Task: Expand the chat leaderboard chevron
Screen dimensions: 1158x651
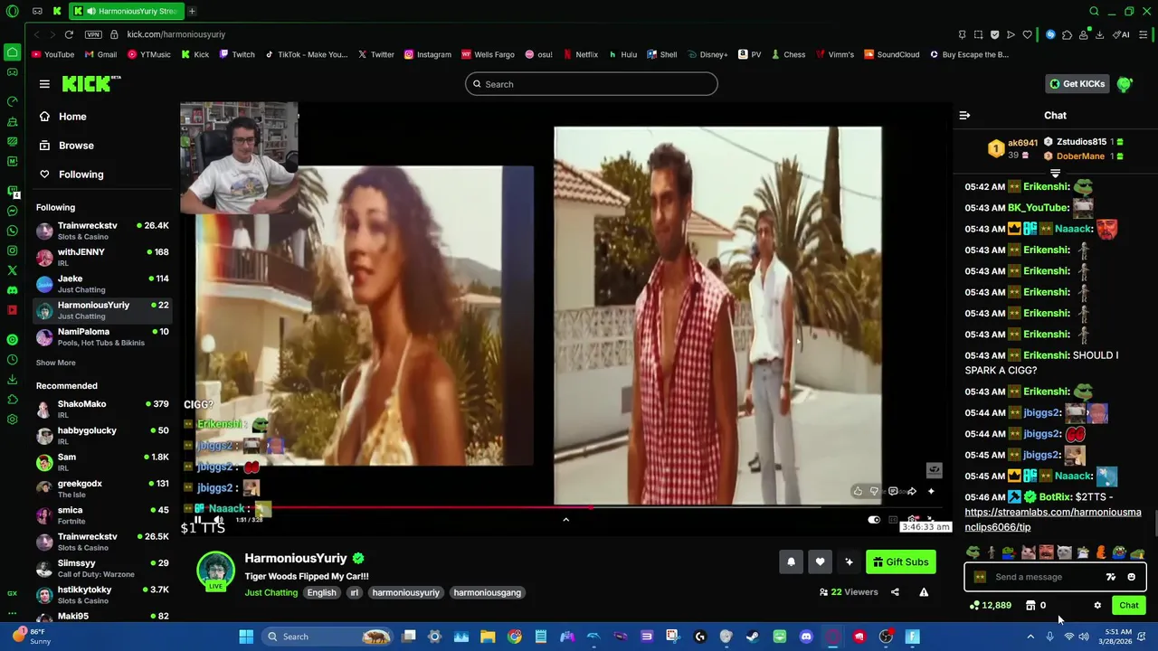Action: [1055, 173]
